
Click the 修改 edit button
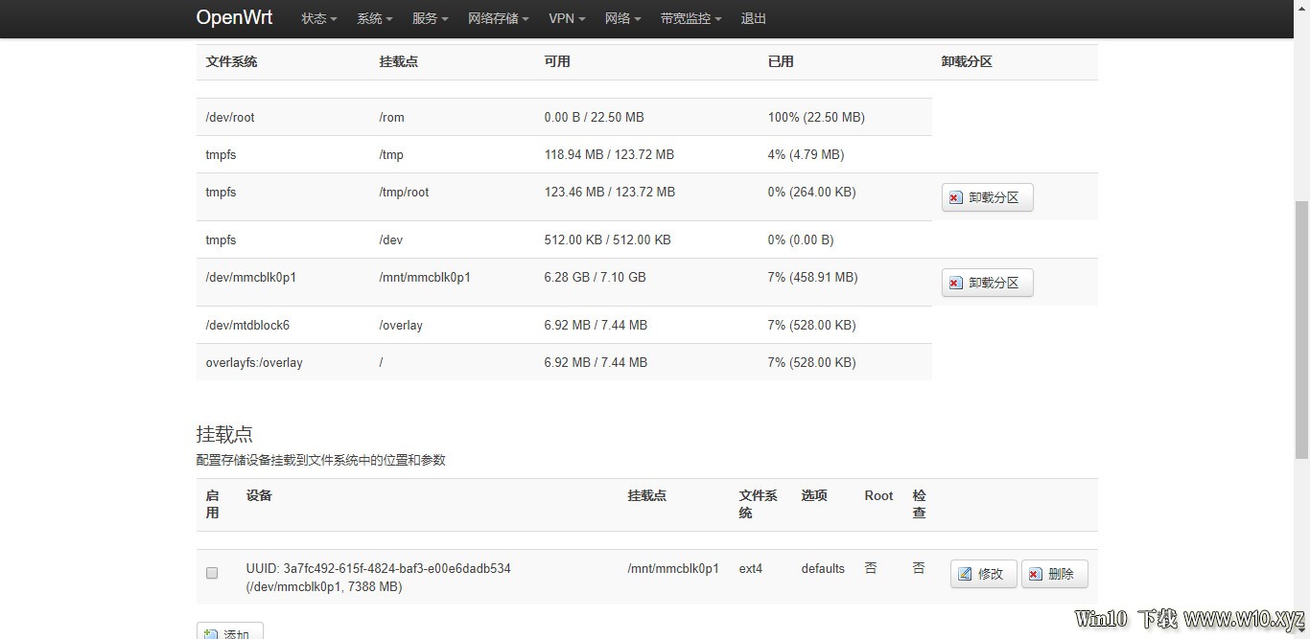coord(983,574)
